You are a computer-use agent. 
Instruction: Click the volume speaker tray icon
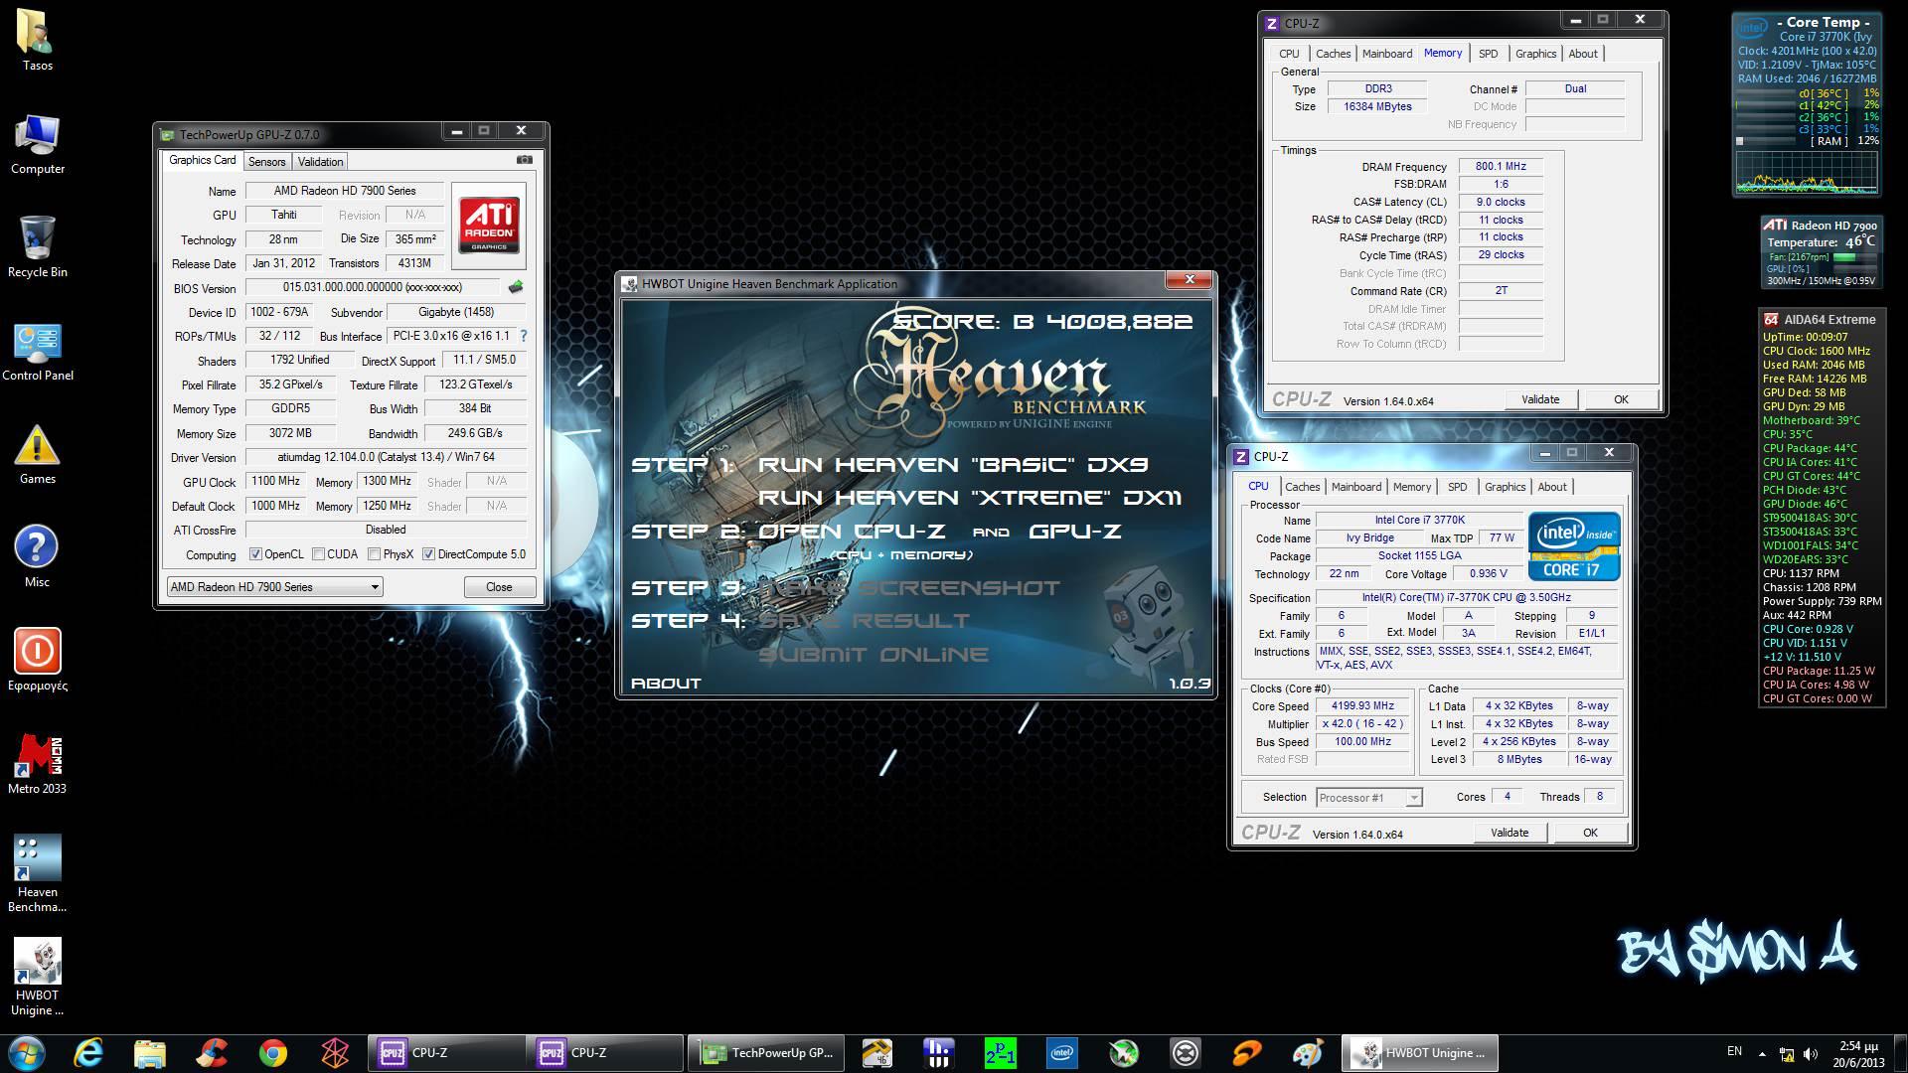[1811, 1053]
